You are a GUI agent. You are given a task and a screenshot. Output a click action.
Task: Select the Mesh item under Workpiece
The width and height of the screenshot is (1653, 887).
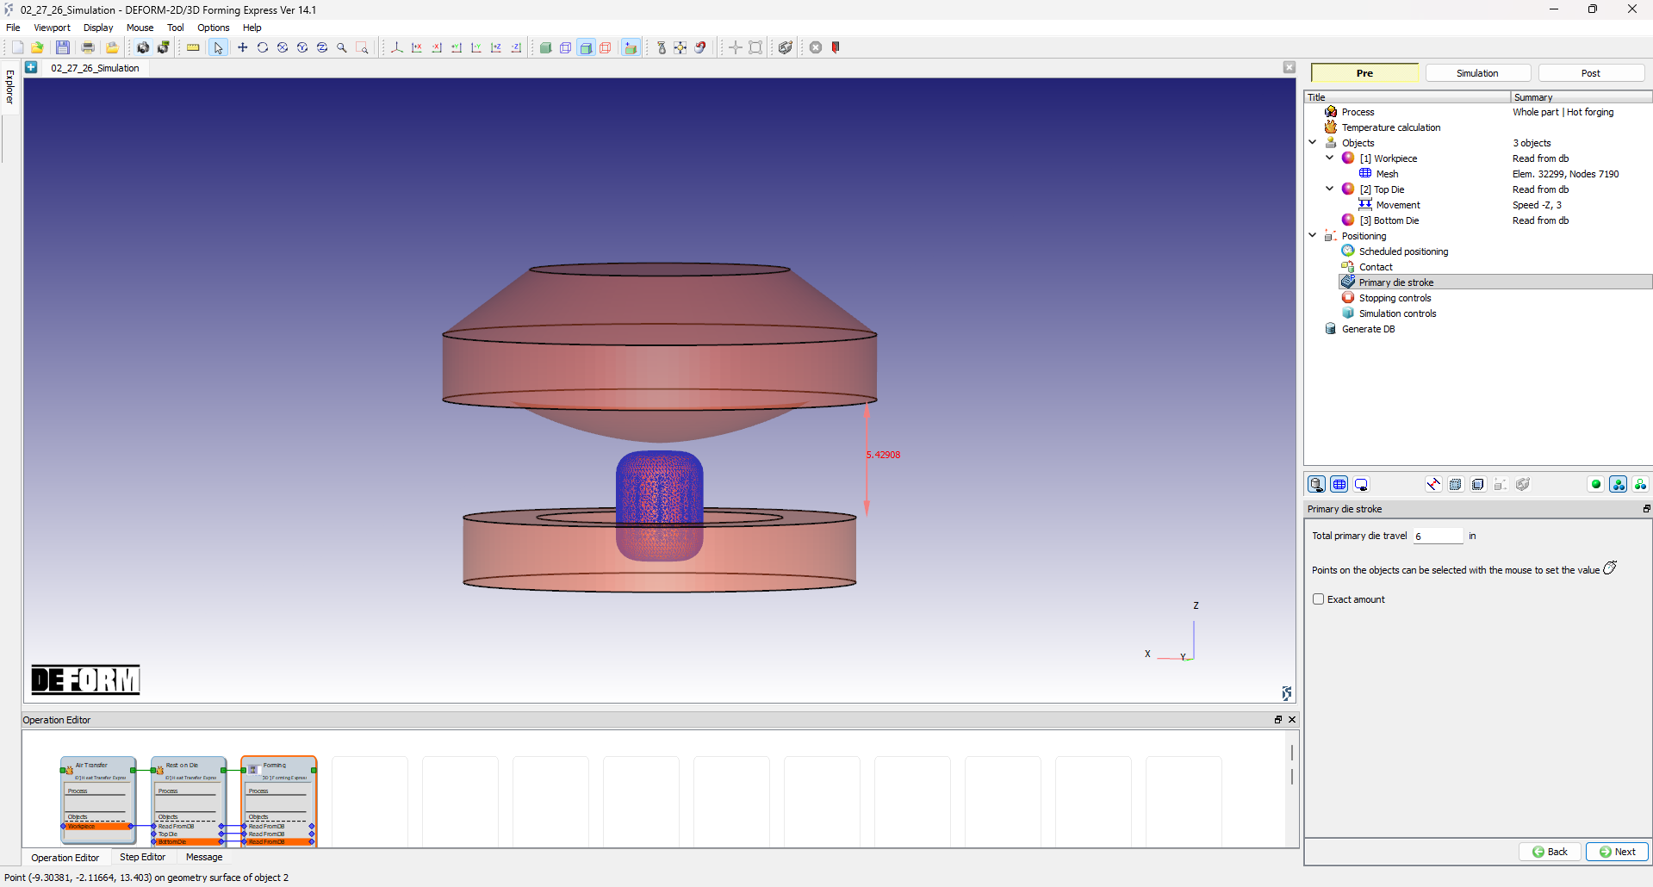(1387, 174)
